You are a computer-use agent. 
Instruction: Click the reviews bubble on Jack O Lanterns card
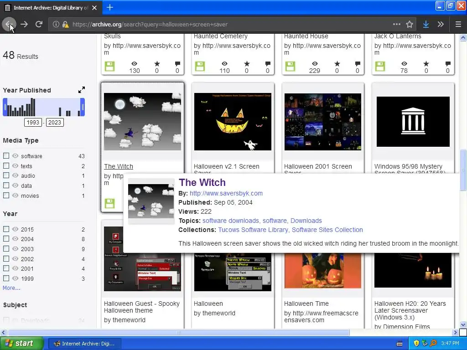point(448,64)
